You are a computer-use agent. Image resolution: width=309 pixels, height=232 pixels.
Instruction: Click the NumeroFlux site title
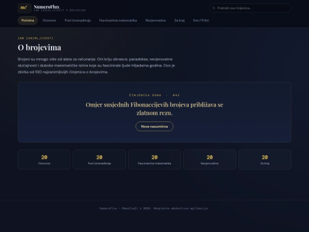point(46,7)
